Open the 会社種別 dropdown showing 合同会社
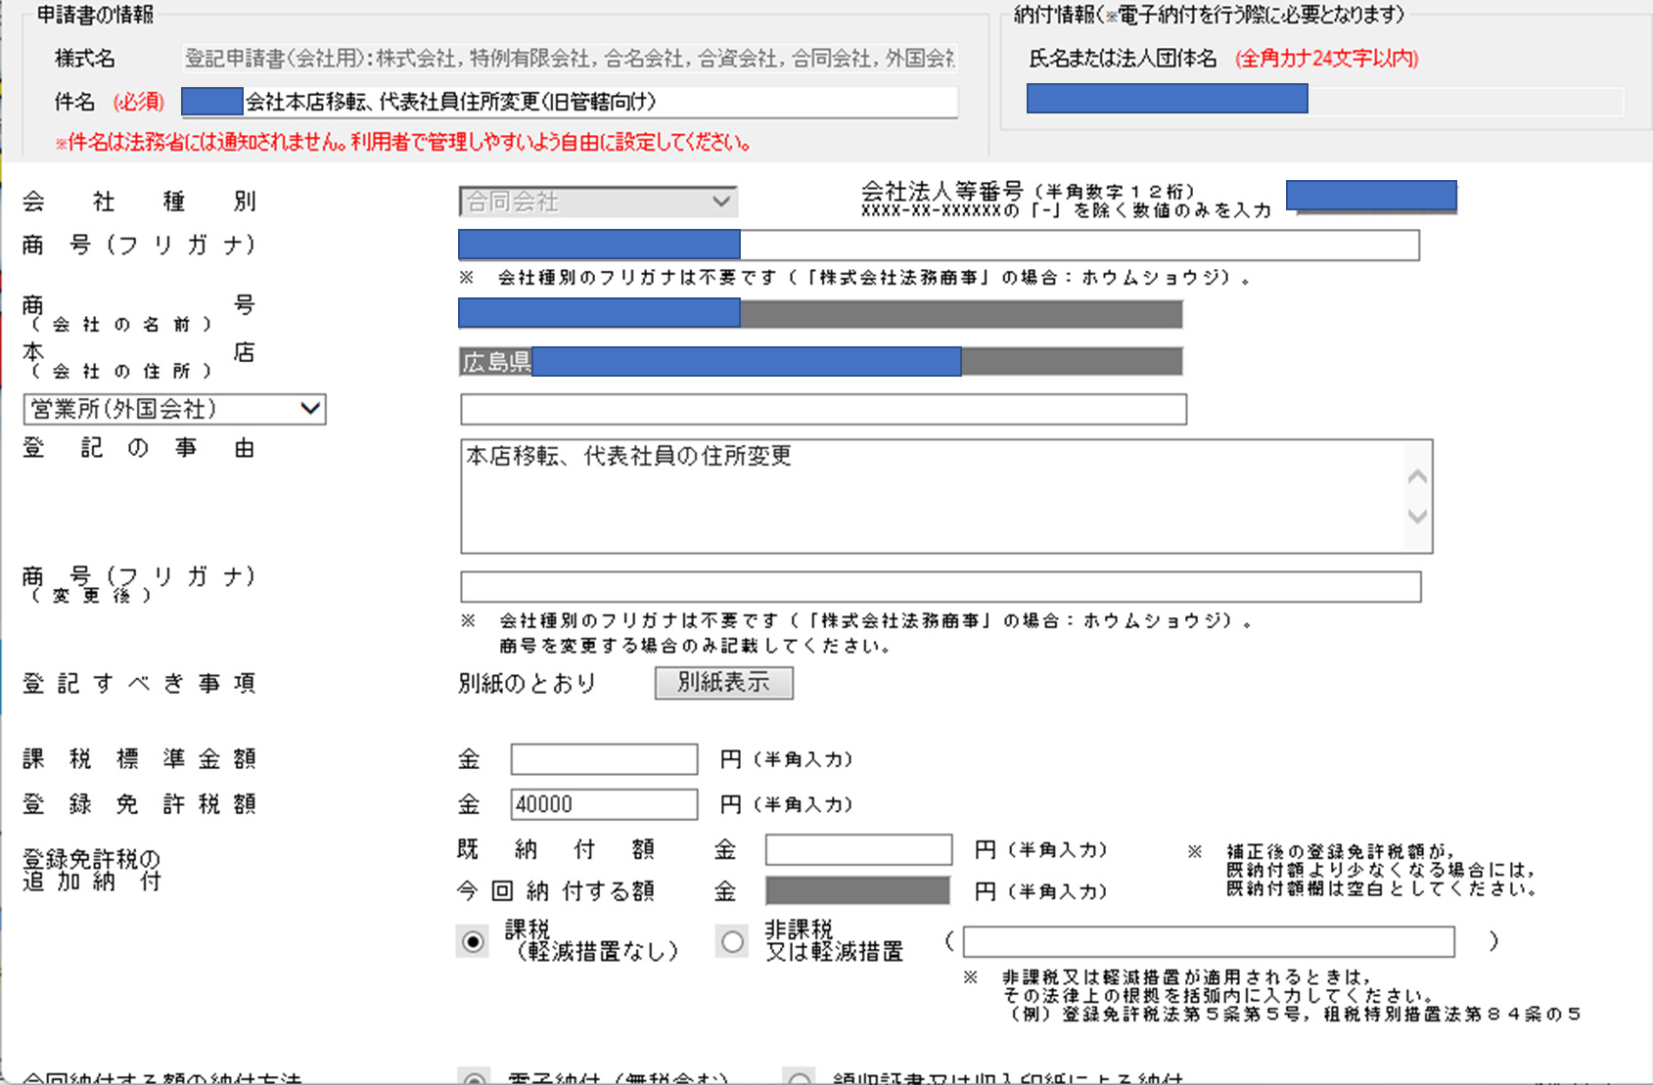This screenshot has width=1653, height=1085. pos(597,202)
